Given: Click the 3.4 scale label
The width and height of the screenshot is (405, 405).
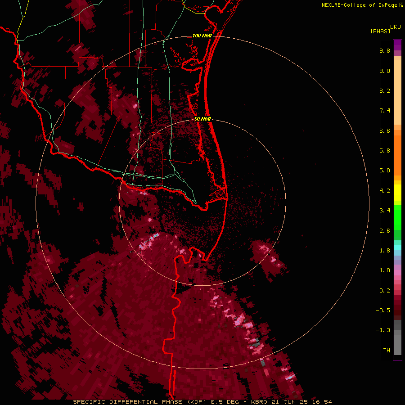Looking at the screenshot, I should tap(385, 211).
